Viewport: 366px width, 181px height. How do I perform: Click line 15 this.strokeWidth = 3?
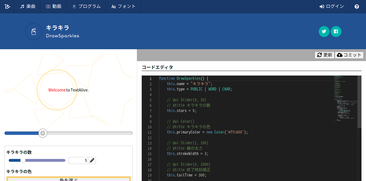coord(188,154)
